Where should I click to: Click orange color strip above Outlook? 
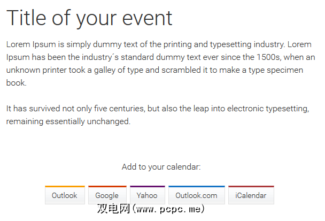point(65,187)
